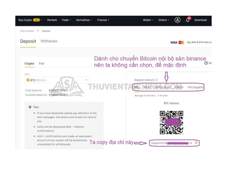231x173 pixels.
Task: Expand the Finance dropdown menu
Action: (103, 20)
